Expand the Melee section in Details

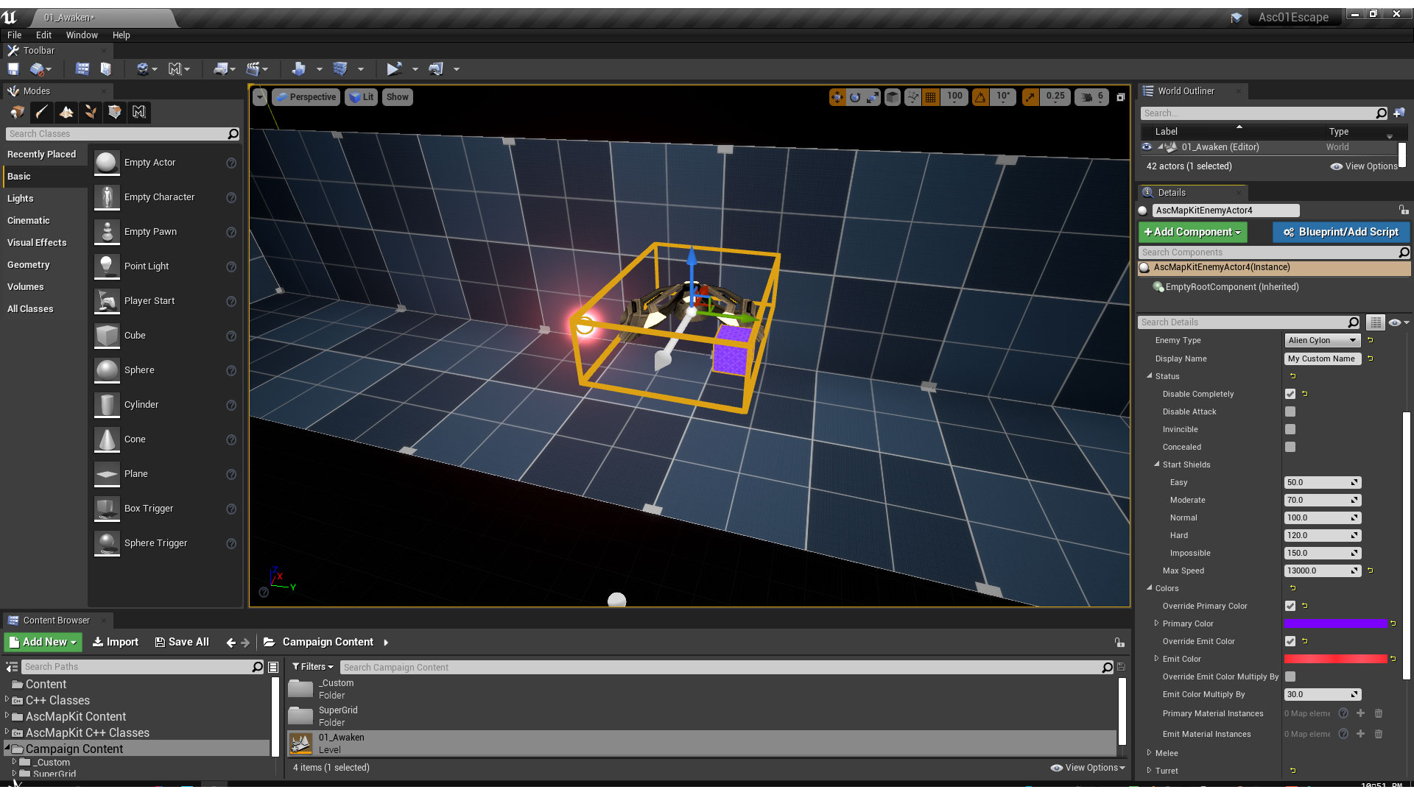[x=1150, y=752]
